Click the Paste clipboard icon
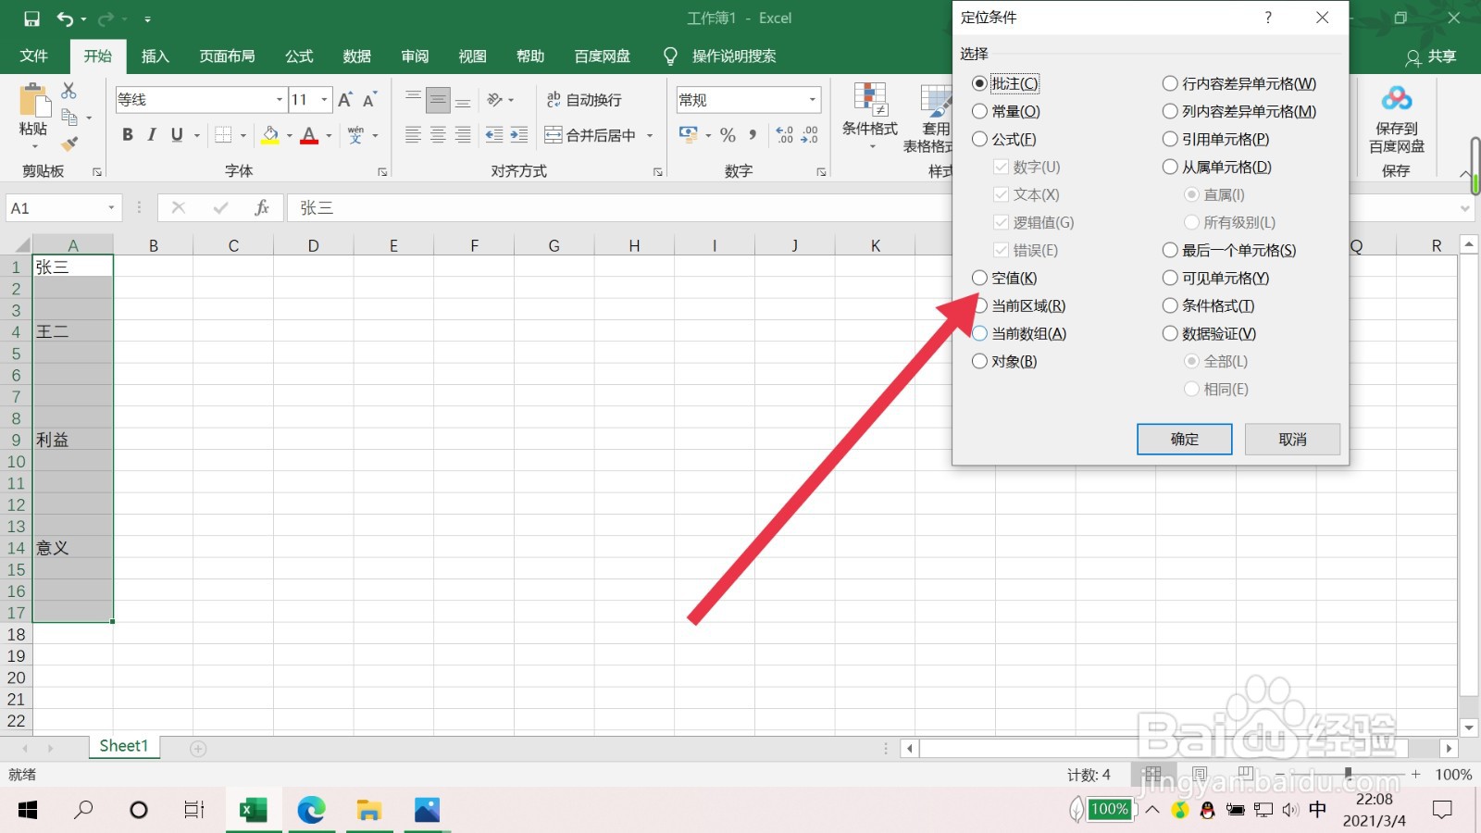This screenshot has width=1481, height=833. click(33, 101)
